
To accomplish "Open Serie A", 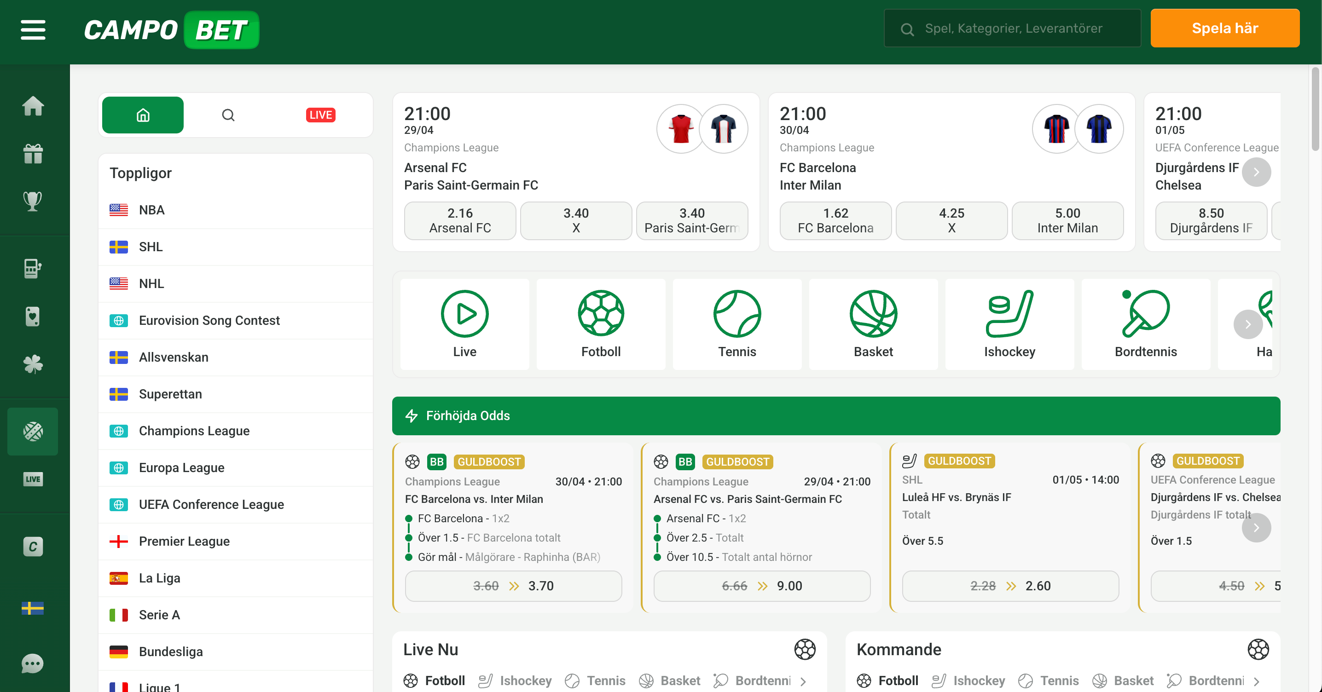I will click(236, 615).
